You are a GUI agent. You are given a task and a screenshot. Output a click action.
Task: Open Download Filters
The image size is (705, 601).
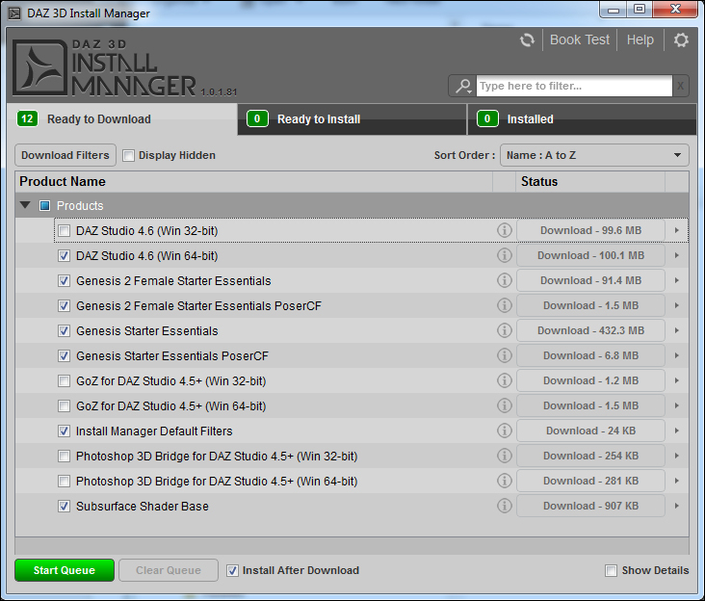click(x=65, y=155)
